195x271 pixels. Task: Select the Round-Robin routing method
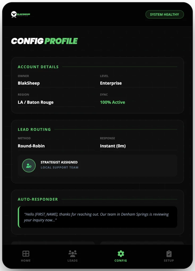coord(31,146)
